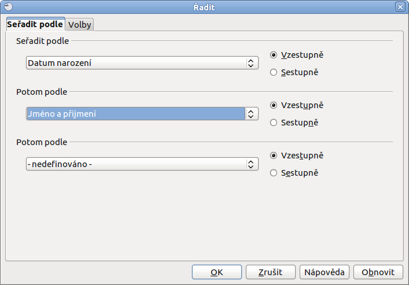Viewport: 409px width, 285px height.
Task: Select Sestupně for first Seřadit podle criterion
Action: pyautogui.click(x=294, y=72)
